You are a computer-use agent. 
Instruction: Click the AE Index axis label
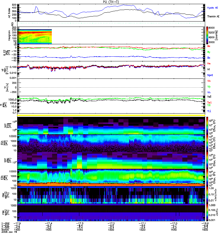click(x=9, y=13)
